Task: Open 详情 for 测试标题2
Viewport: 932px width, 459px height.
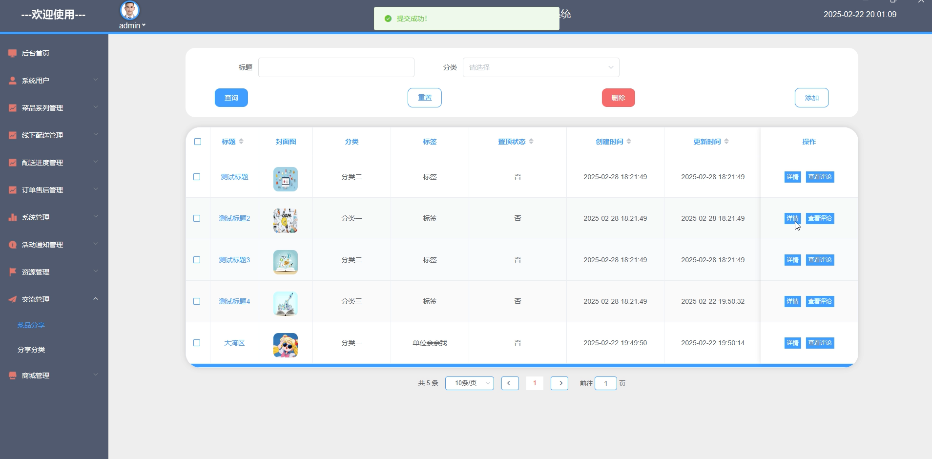Action: pyautogui.click(x=793, y=218)
